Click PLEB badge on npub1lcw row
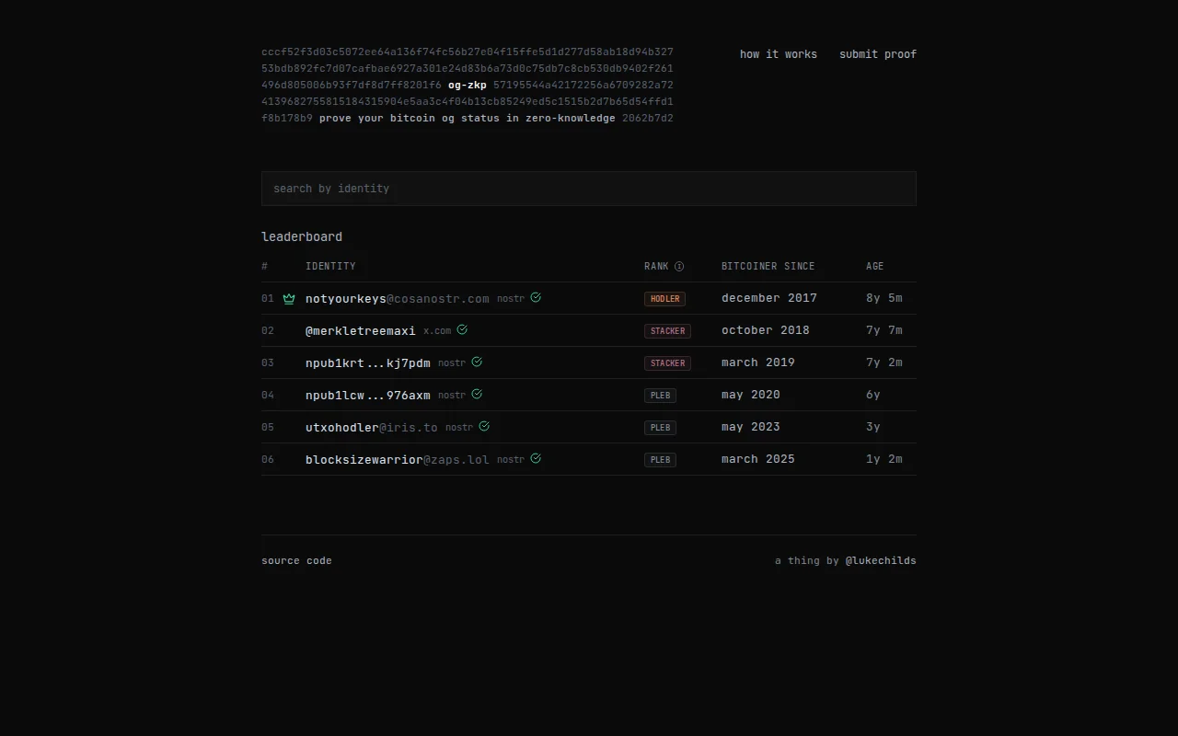 click(x=660, y=395)
